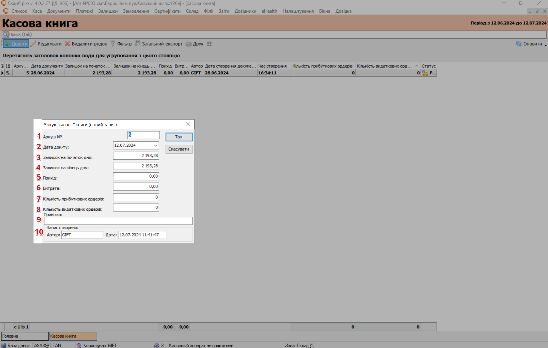Sort by the Статус column header
This screenshot has height=348, width=548.
tap(428, 66)
